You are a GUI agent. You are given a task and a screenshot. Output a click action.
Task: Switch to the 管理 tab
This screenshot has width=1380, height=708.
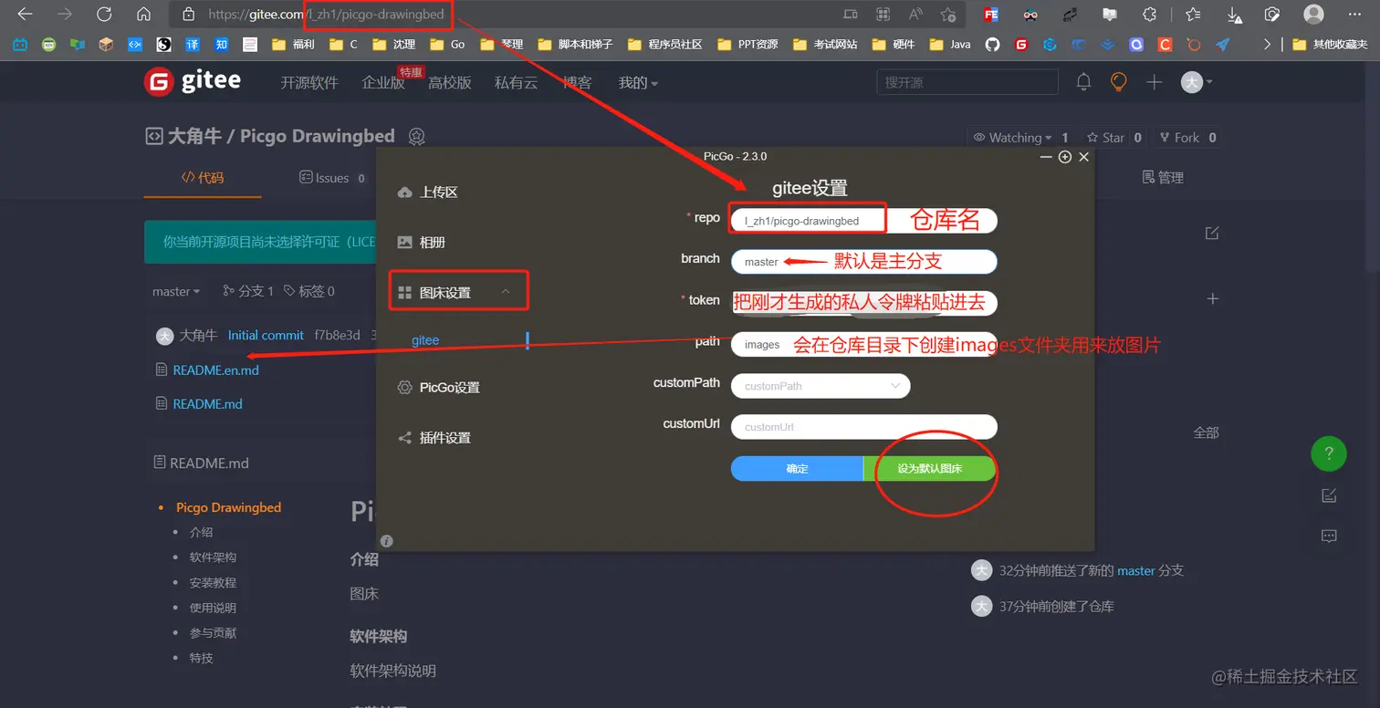1163,177
